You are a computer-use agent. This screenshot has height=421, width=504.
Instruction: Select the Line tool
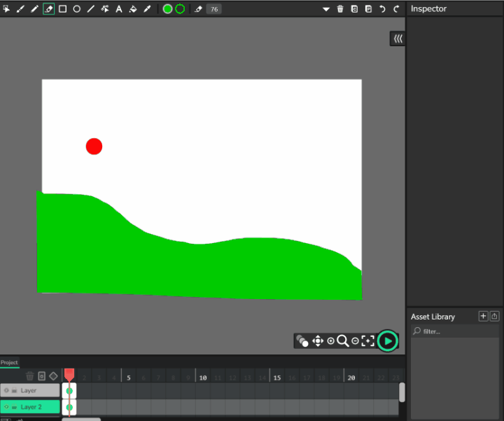pos(91,9)
